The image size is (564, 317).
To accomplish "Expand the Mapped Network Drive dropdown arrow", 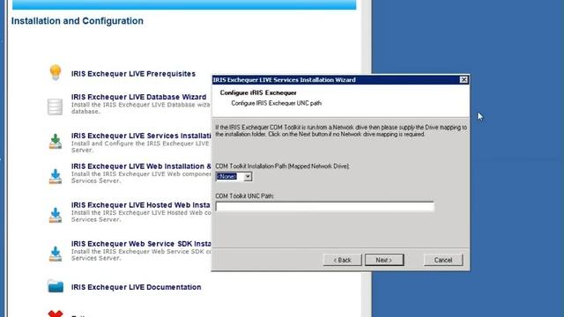I will [248, 176].
